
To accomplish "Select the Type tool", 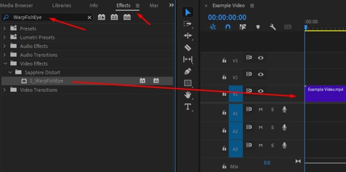I will tap(188, 107).
